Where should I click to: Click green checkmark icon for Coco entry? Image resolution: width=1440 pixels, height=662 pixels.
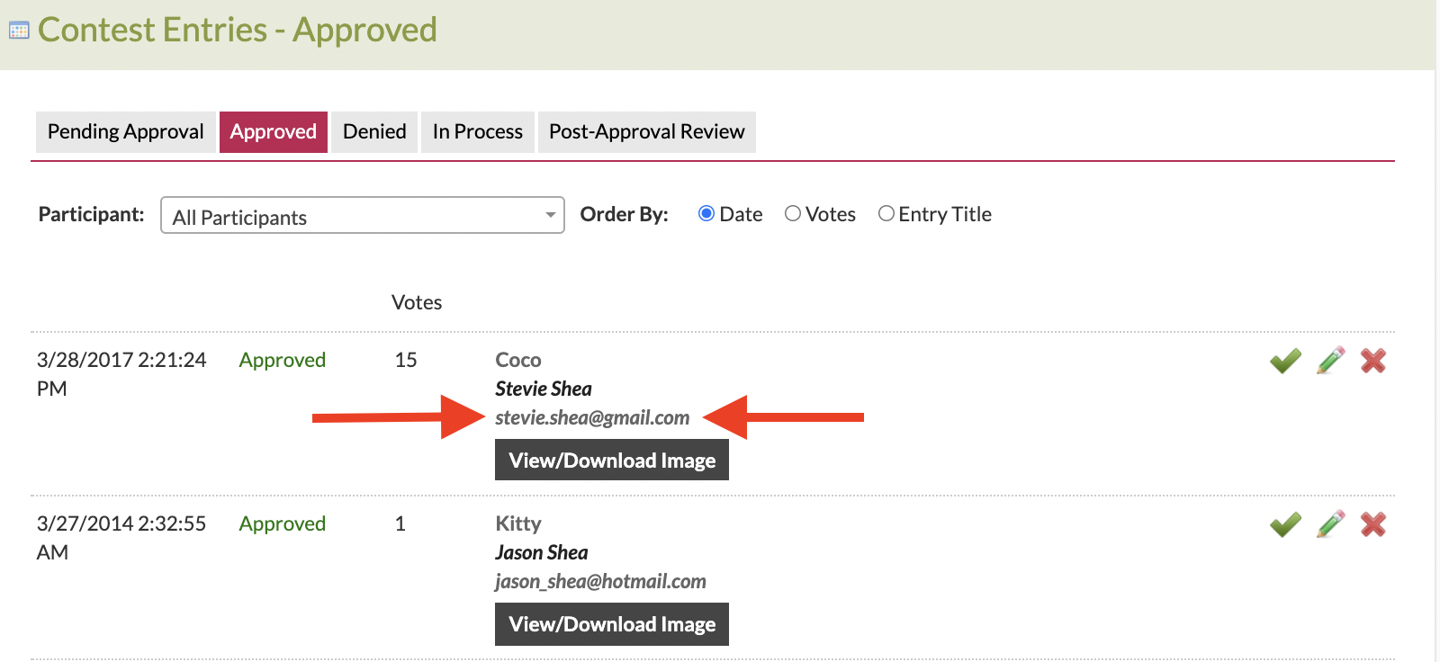1285,361
